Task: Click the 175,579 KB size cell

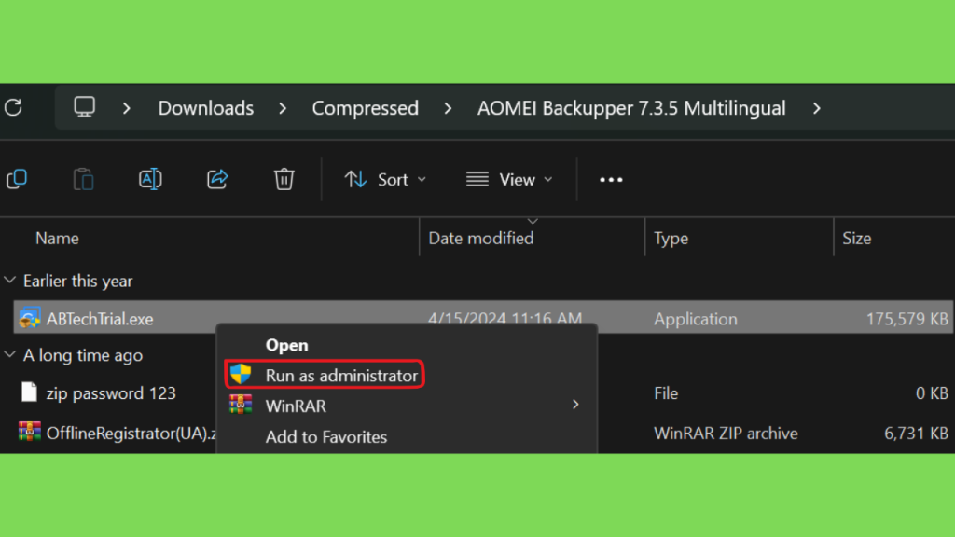Action: point(907,319)
